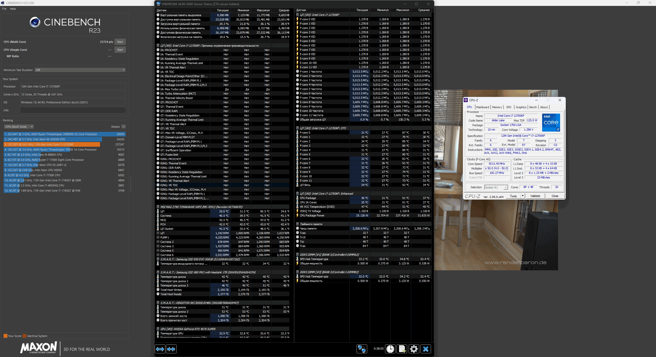
Task: Reset sensor timer with clock icon
Action: (390, 349)
